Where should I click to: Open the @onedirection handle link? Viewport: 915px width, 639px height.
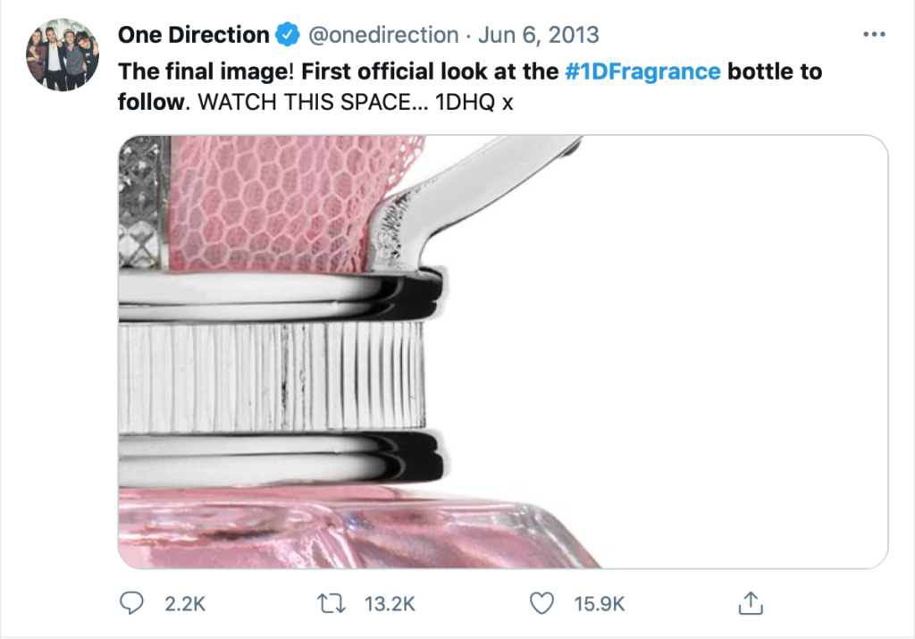click(x=383, y=36)
